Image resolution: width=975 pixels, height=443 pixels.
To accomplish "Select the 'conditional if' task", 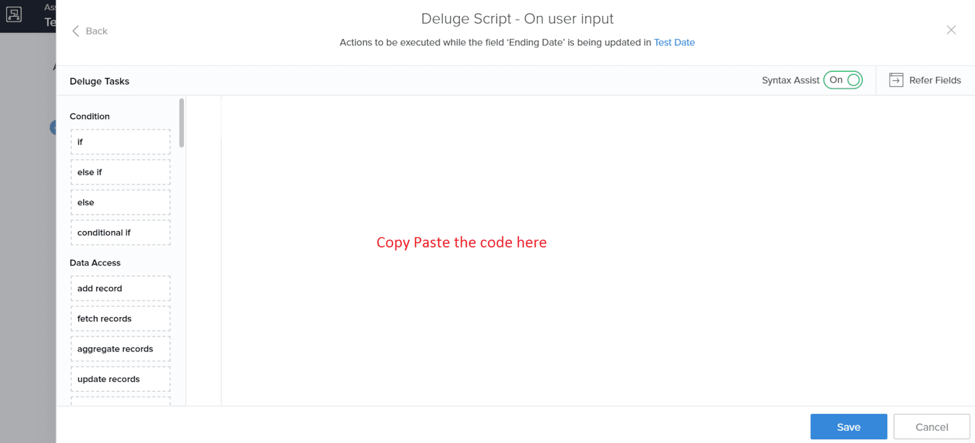I will tap(121, 232).
